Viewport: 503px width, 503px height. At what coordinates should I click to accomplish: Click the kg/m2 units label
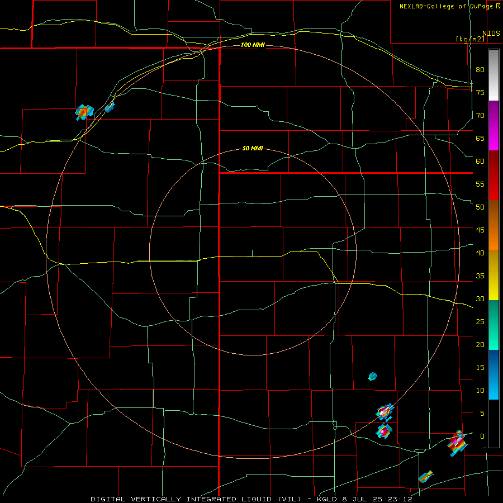tap(470, 39)
